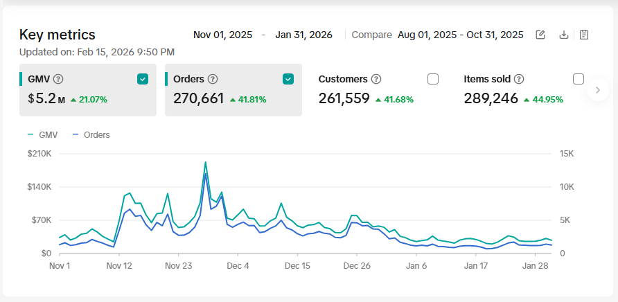
Task: Click the Items sold help icon
Action: [518, 79]
